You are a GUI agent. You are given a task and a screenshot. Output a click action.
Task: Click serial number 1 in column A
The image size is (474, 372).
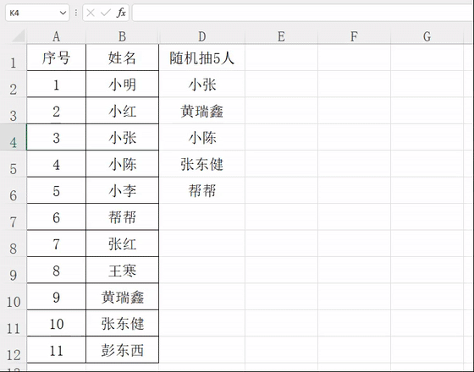pos(56,84)
